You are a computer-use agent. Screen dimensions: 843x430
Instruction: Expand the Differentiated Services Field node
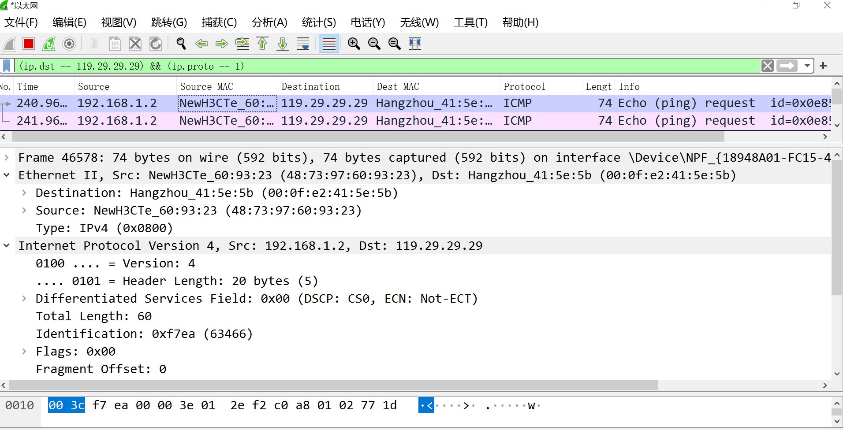(24, 298)
